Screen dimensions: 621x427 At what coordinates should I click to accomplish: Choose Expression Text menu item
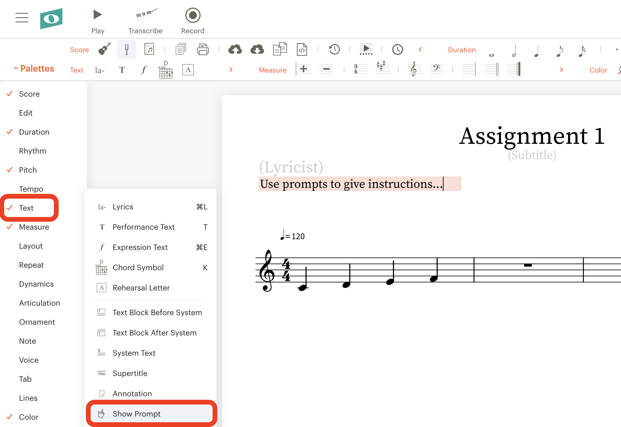click(151, 247)
